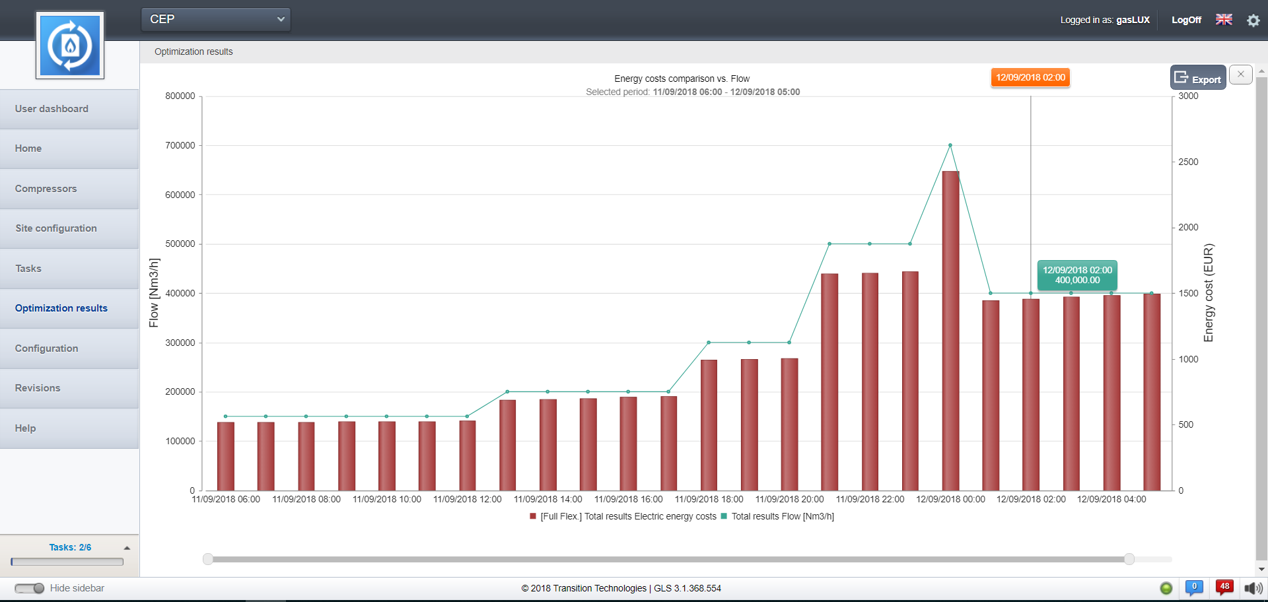
Task: Click the gas compressor app logo
Action: (x=70, y=46)
